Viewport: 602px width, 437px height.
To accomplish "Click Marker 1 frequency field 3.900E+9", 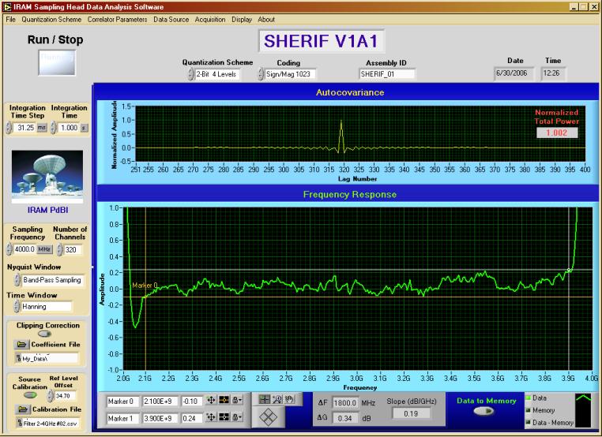I will [x=160, y=418].
